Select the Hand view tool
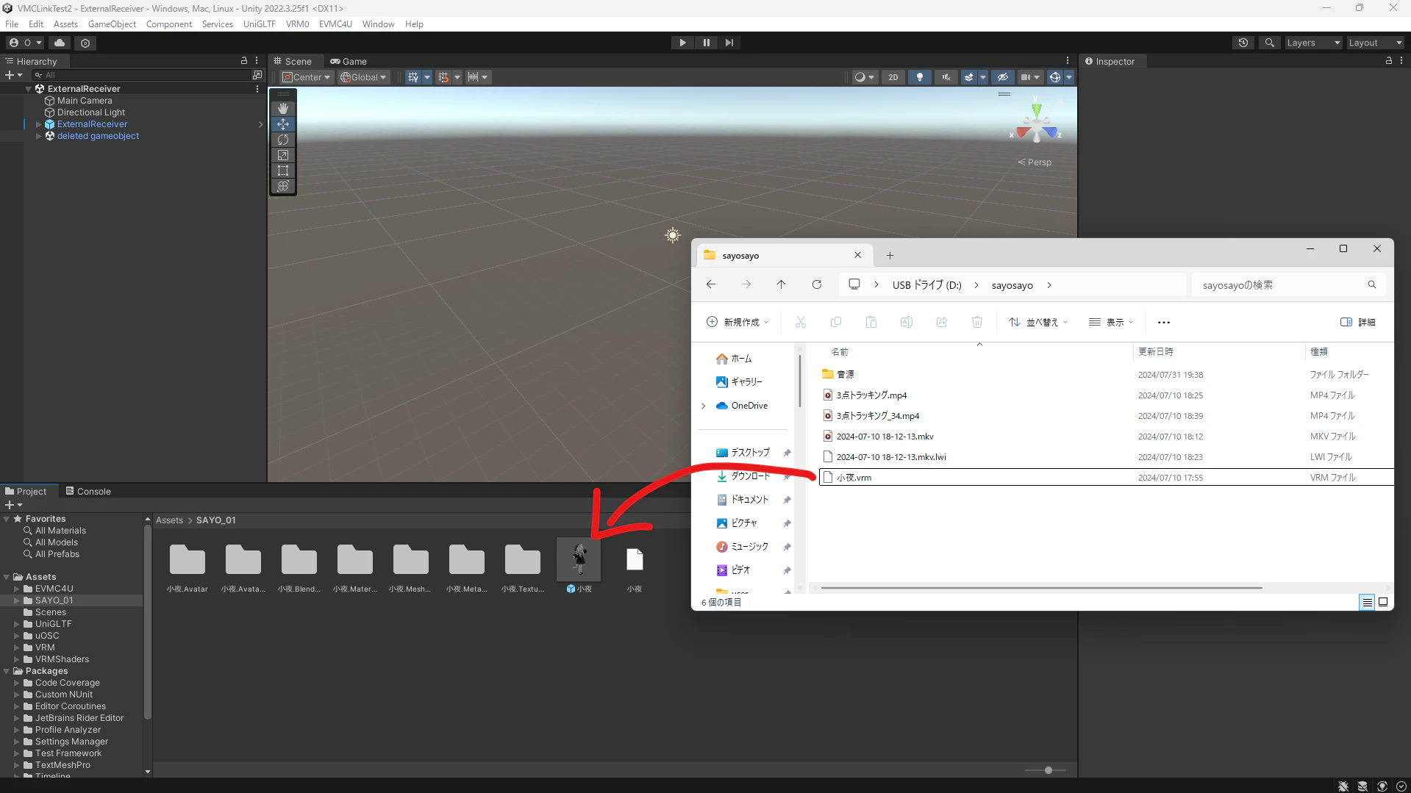This screenshot has height=793, width=1411. (283, 109)
